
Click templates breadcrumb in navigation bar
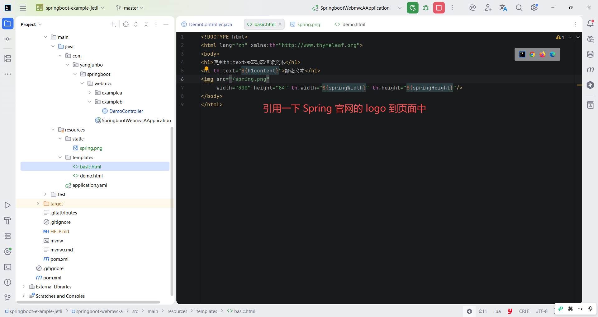pos(207,311)
